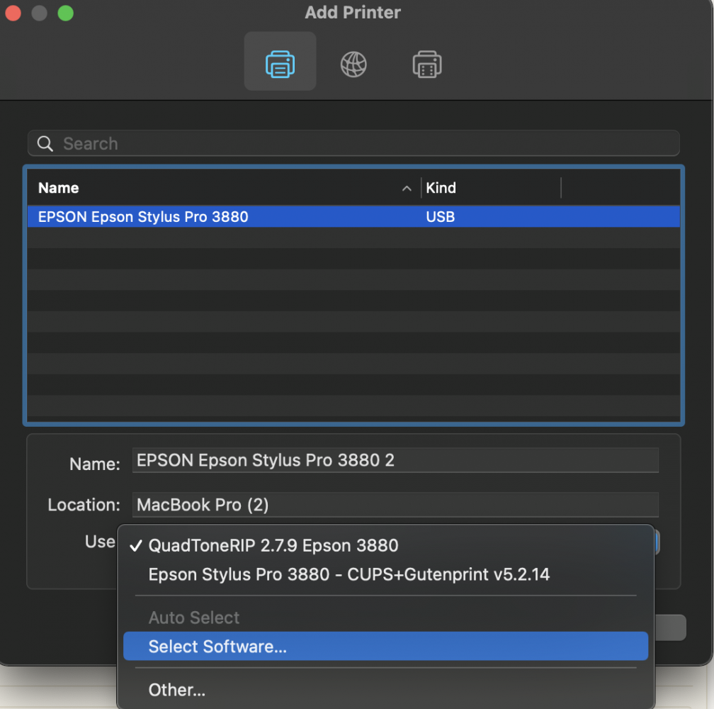The width and height of the screenshot is (714, 709).
Task: Zoom the Add Printer window with green button
Action: click(66, 13)
